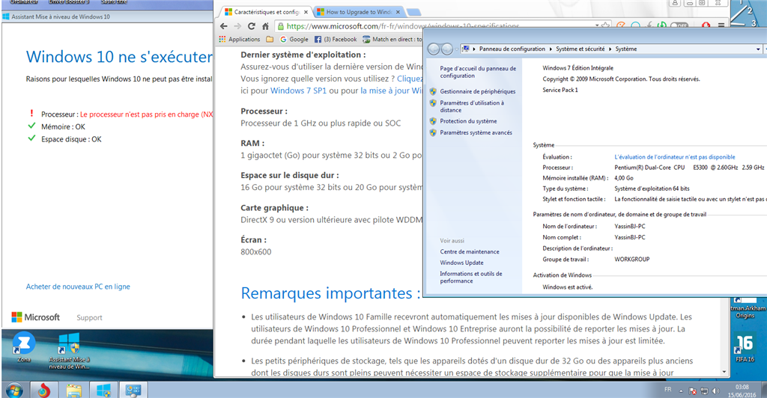Open 'Informations et outils de performance'
The height and width of the screenshot is (398, 767).
point(471,278)
